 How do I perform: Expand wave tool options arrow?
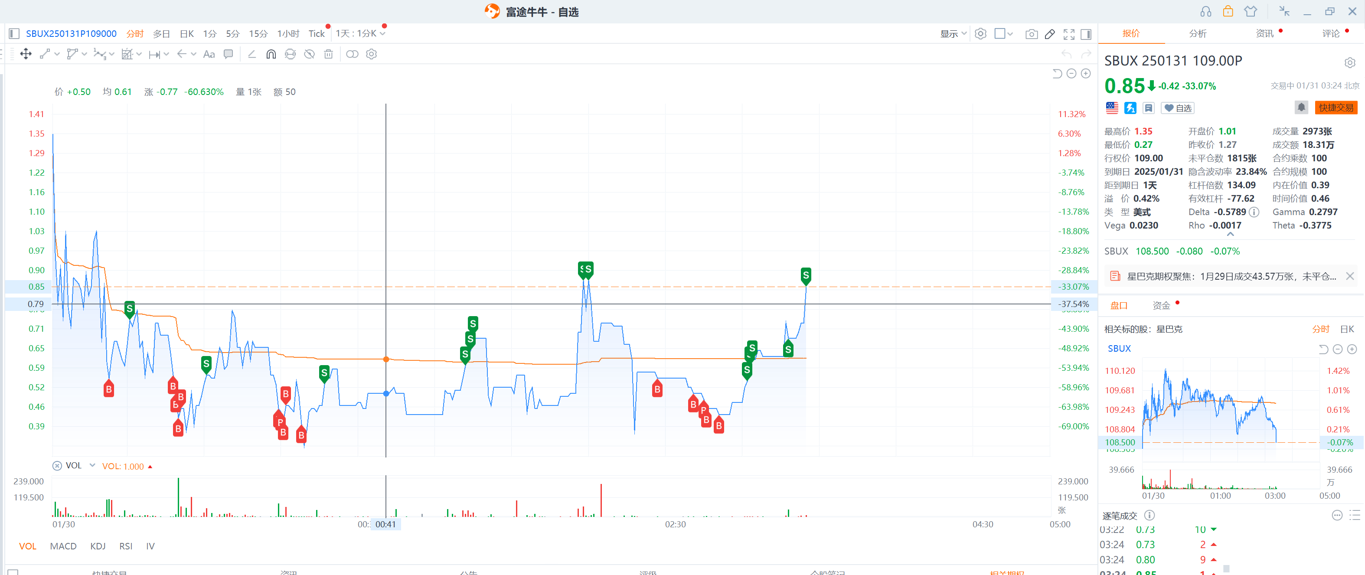click(111, 54)
